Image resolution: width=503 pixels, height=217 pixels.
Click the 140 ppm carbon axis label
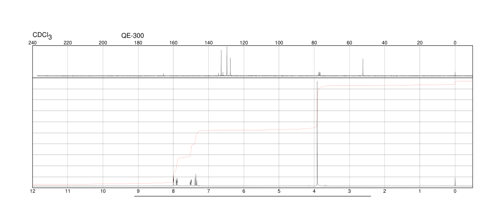tap(209, 43)
